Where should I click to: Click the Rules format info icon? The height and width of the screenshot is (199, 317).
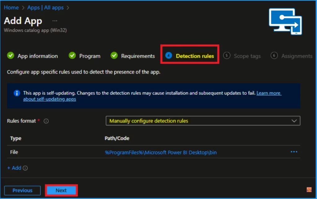(x=46, y=121)
